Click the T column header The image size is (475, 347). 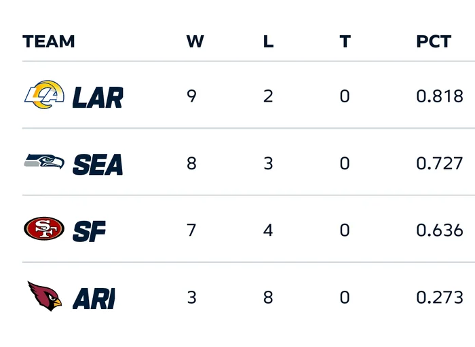pyautogui.click(x=345, y=41)
